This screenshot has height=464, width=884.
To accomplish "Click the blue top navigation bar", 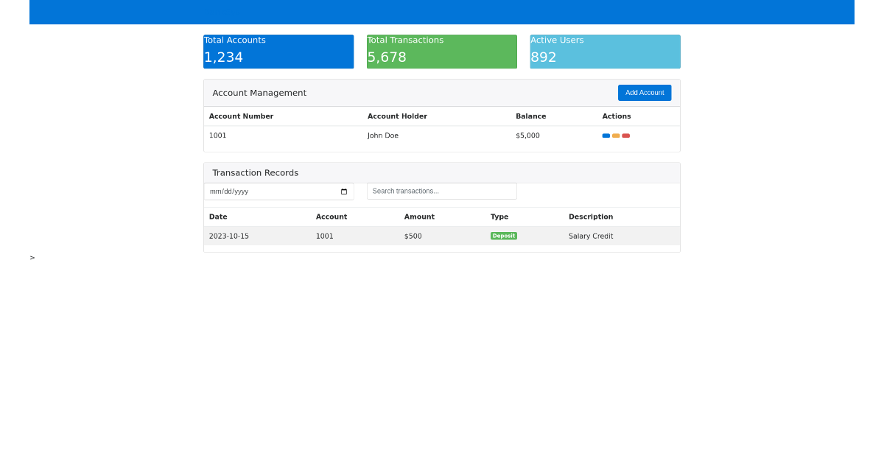I will pyautogui.click(x=441, y=12).
